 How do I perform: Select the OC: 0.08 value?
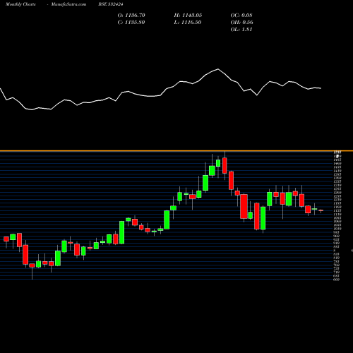(x=241, y=16)
